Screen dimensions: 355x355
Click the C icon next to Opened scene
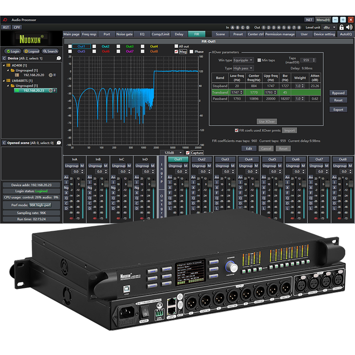[4, 142]
